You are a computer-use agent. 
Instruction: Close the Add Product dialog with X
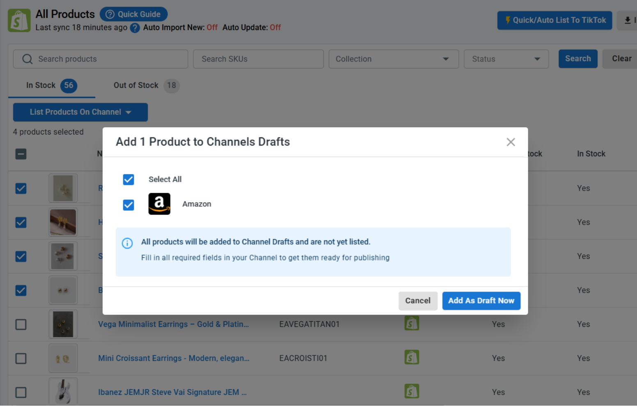point(511,142)
